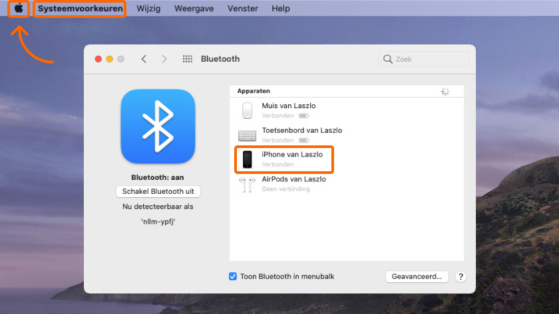Minimize window with the yellow button
559x314 pixels.
click(109, 59)
